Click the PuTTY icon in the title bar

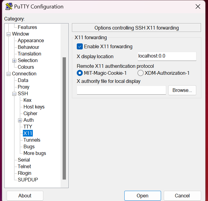pyautogui.click(x=9, y=7)
